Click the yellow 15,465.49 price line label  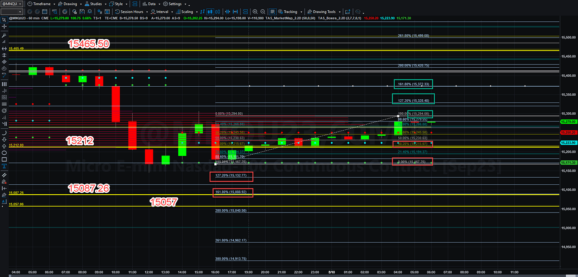click(x=16, y=48)
